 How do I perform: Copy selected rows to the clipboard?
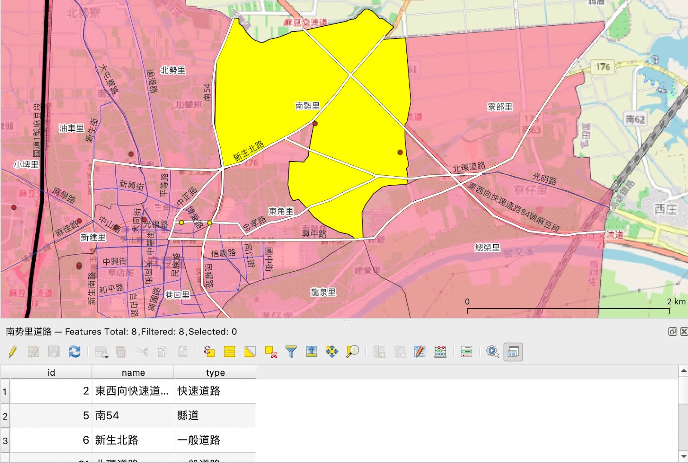162,352
